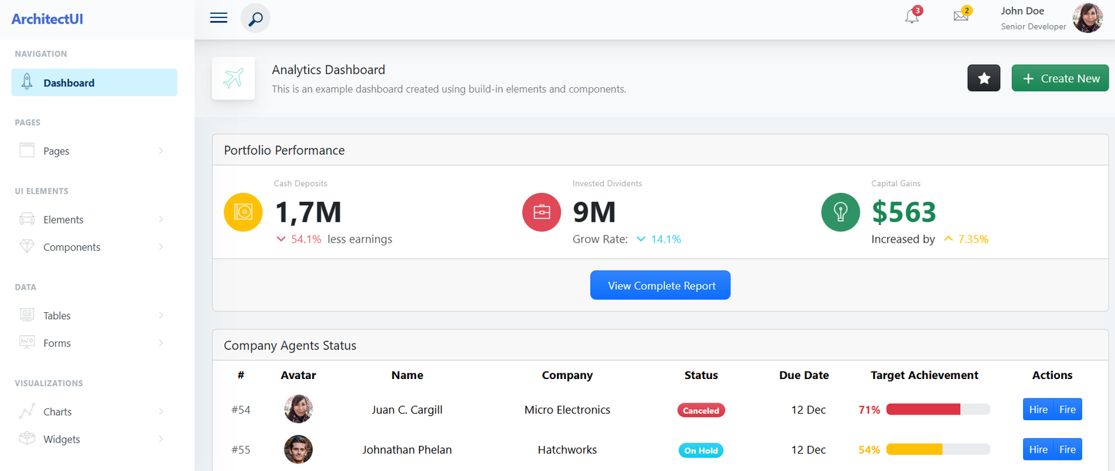The width and height of the screenshot is (1115, 471).
Task: Click Hire for Juan C. Cargill
Action: [x=1038, y=409]
